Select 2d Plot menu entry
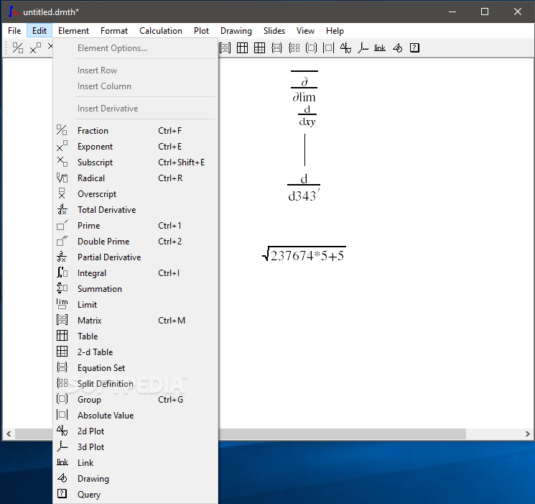 136,431
